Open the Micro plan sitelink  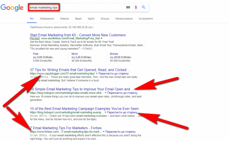75,54
